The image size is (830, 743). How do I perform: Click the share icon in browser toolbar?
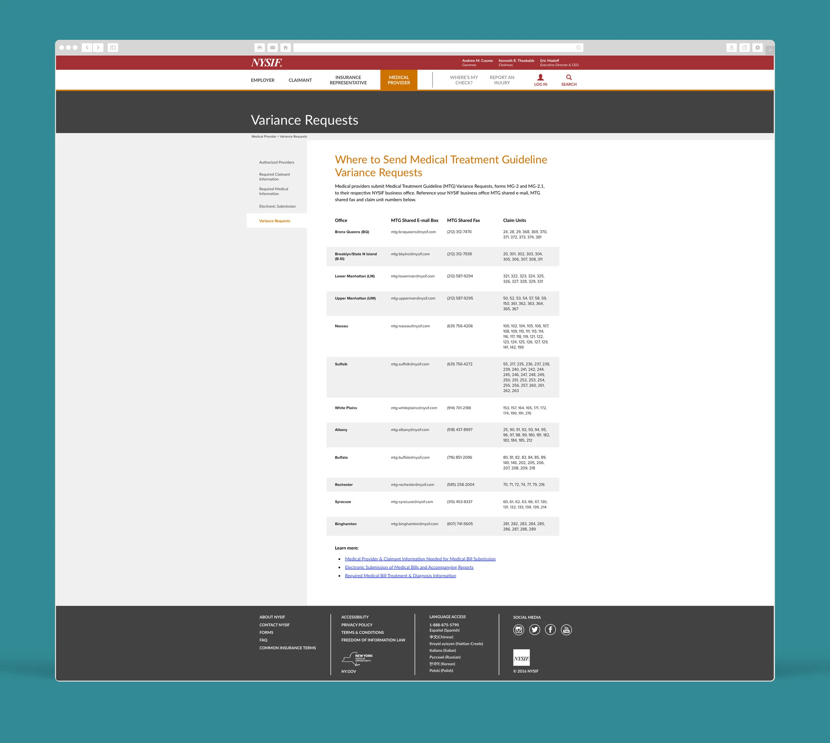731,48
